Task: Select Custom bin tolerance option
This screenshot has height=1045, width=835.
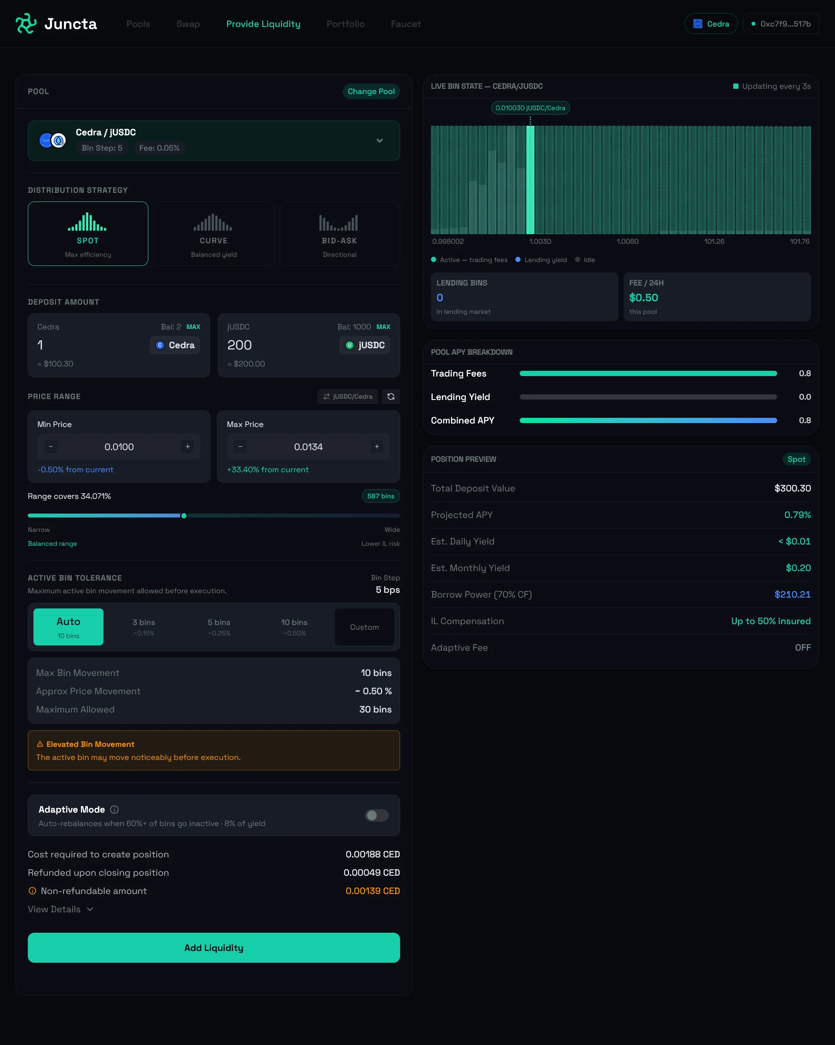Action: (x=365, y=627)
